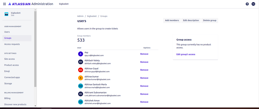Remove Abhinav Santosh Marla from group
This screenshot has width=259, height=109.
(144, 86)
